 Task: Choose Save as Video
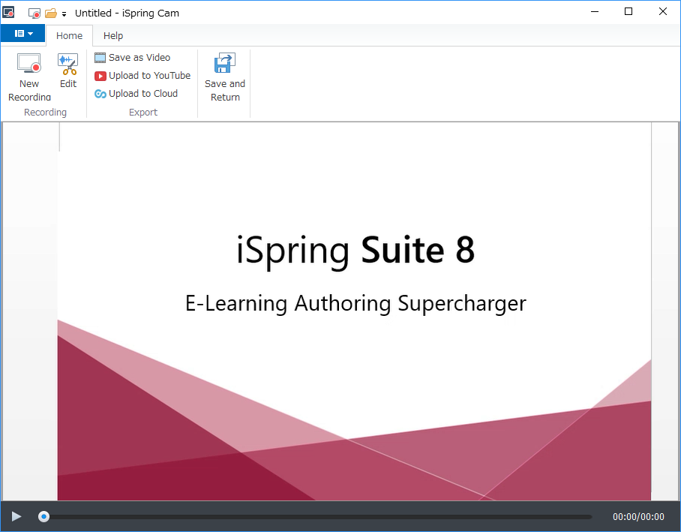tap(133, 57)
